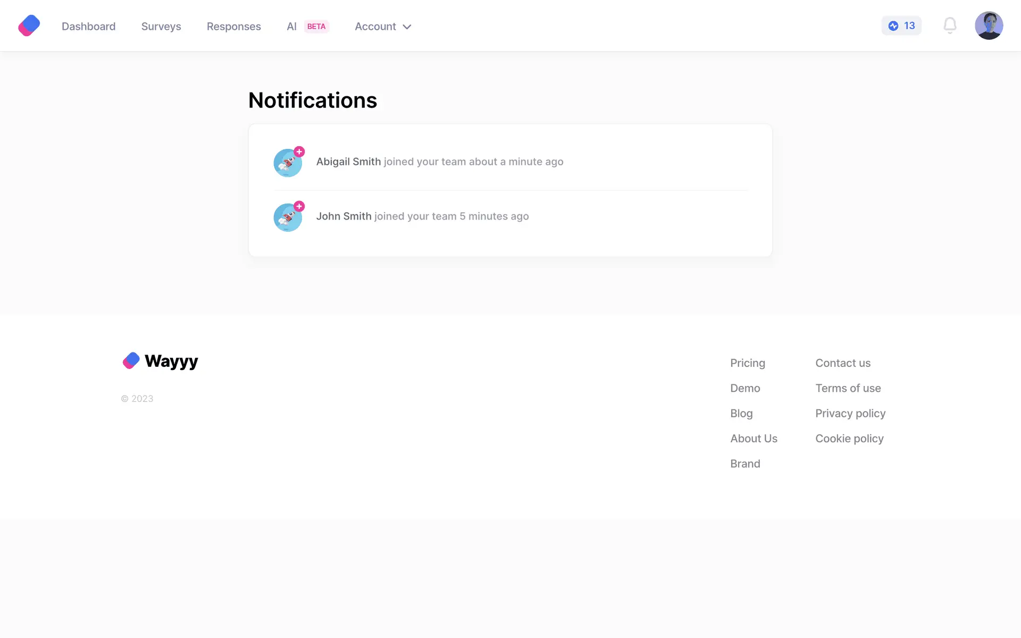
Task: Click the Brand footer link
Action: [x=745, y=464]
